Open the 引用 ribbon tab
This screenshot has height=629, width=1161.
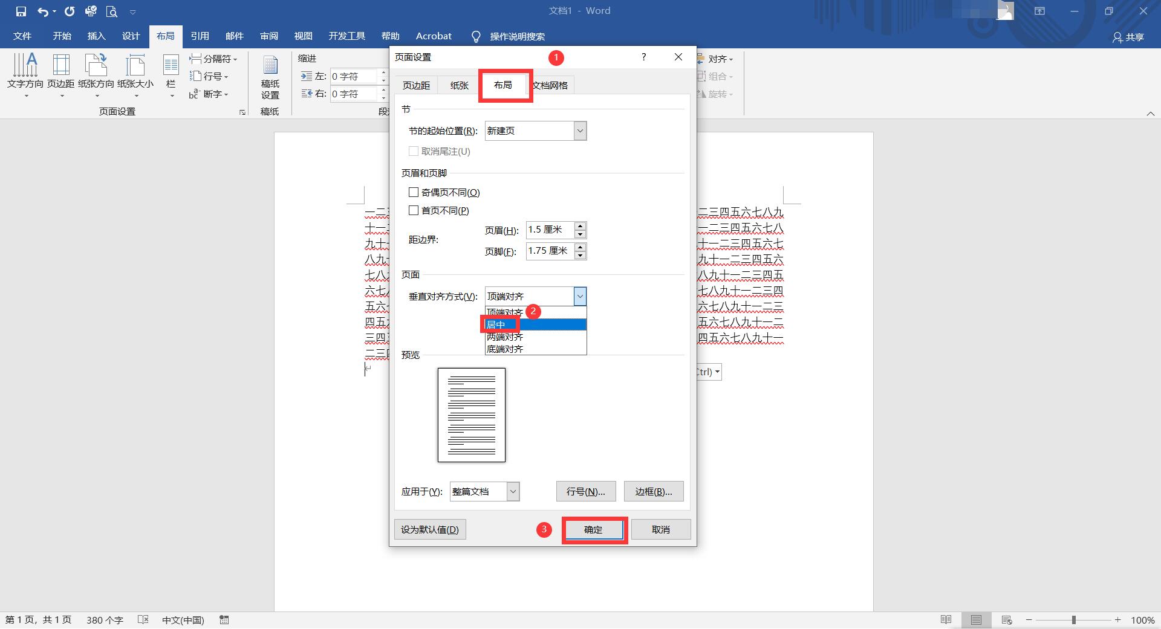coord(200,36)
